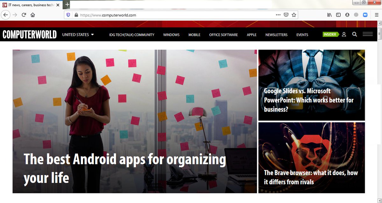
Task: Open tracking protection shield in address bar
Action: pos(68,15)
